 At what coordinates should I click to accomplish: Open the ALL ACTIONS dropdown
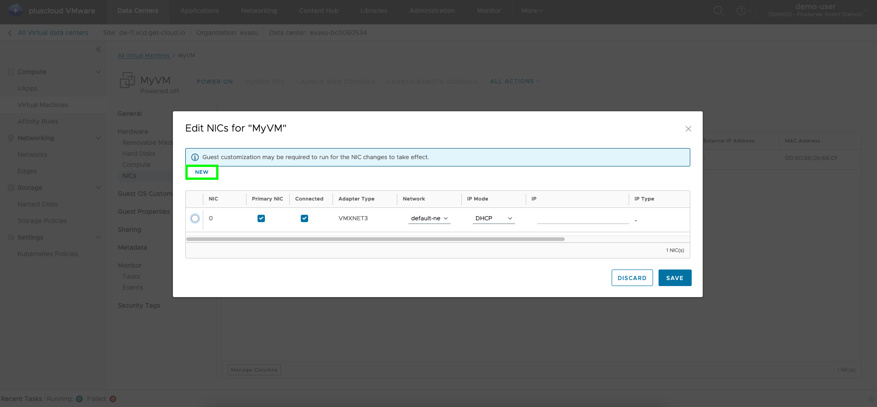pos(515,81)
